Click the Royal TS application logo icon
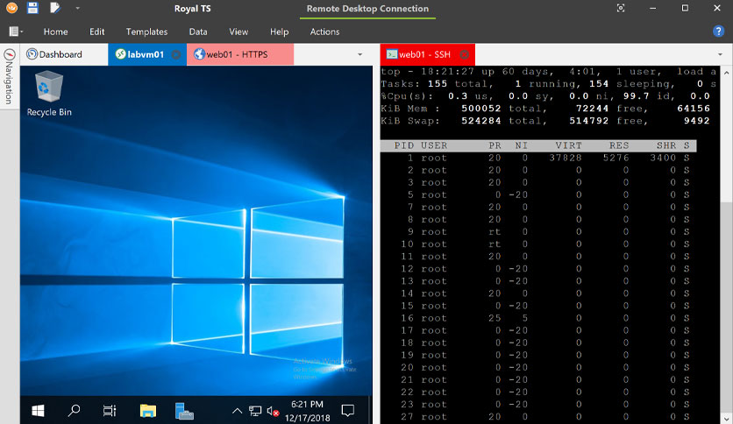The image size is (733, 424). coord(11,8)
